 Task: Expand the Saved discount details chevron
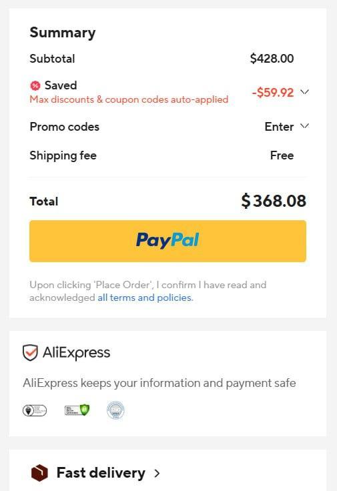click(304, 92)
